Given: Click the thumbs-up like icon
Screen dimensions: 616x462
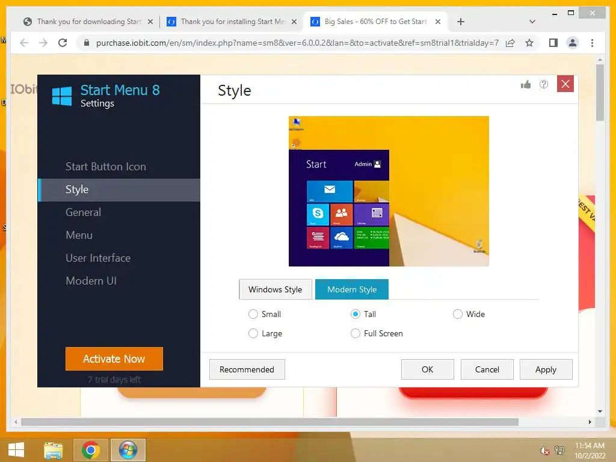Looking at the screenshot, I should click(x=526, y=84).
